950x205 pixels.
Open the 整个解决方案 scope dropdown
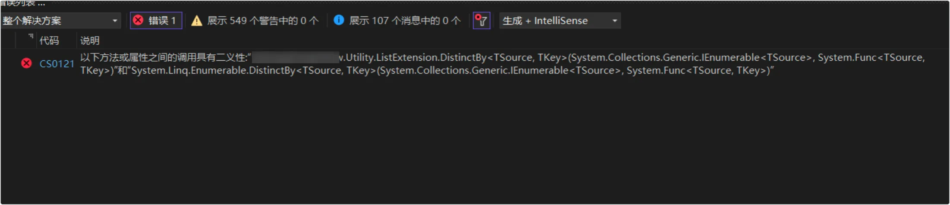click(61, 20)
